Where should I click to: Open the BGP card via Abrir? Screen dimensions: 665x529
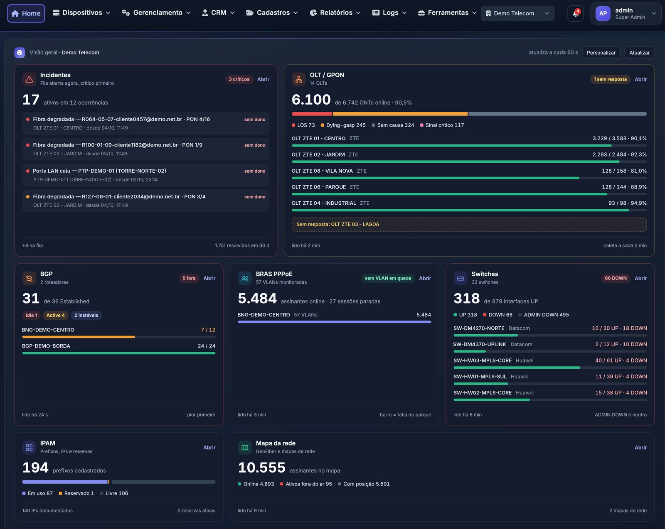coord(209,278)
